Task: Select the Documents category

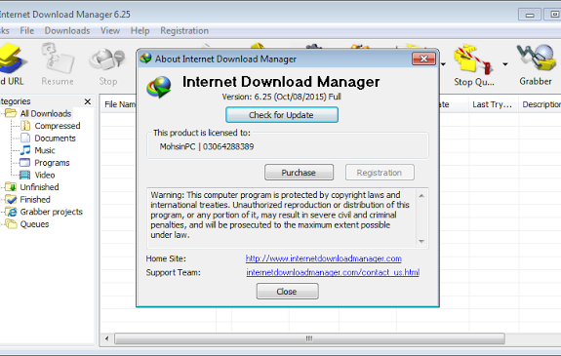Action: [55, 138]
